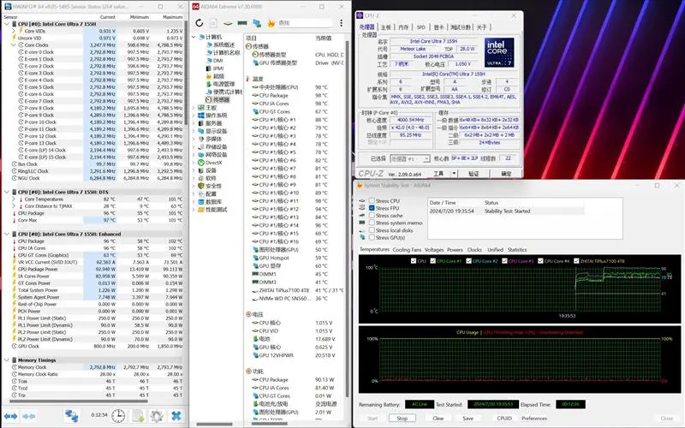The image size is (685, 428).
Task: Enable Stress local disks checkbox
Action: [x=372, y=230]
